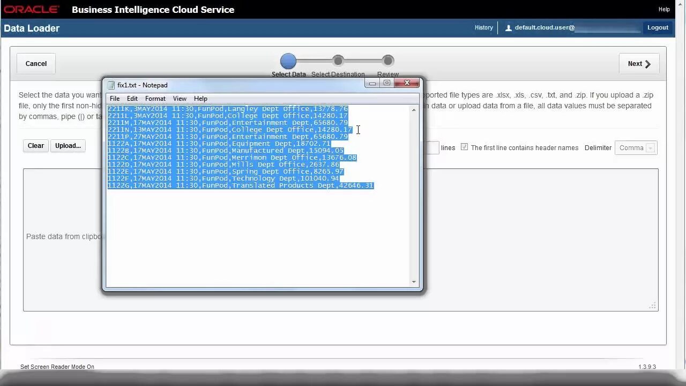Click the line starting with 1122A
The width and height of the screenshot is (686, 386).
(x=219, y=144)
